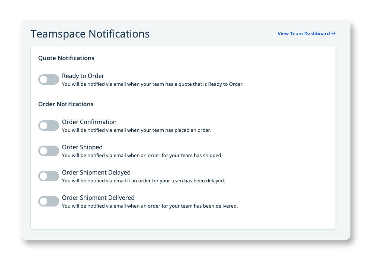Enable Order Shipment Delayed email toggle
The height and width of the screenshot is (260, 372).
coord(49,176)
